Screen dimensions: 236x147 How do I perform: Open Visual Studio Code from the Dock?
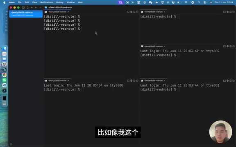(x=5, y=85)
